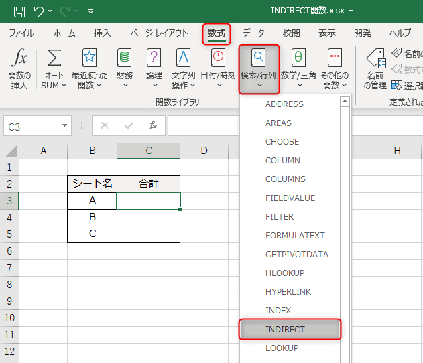
Task: Click the formula bar Enter checkmark icon
Action: (x=129, y=125)
